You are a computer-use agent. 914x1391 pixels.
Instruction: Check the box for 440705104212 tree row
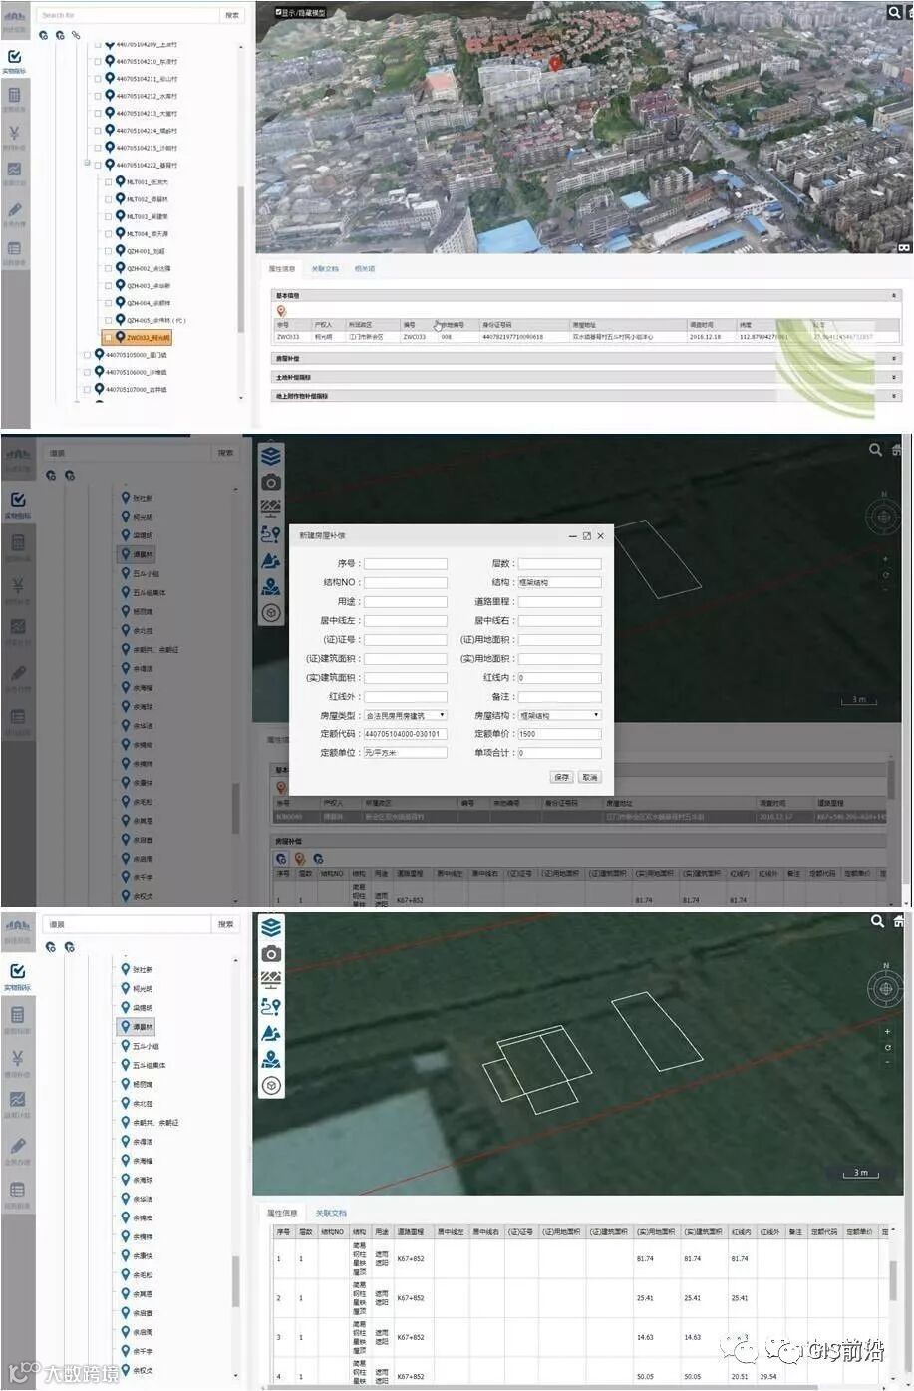pos(97,96)
